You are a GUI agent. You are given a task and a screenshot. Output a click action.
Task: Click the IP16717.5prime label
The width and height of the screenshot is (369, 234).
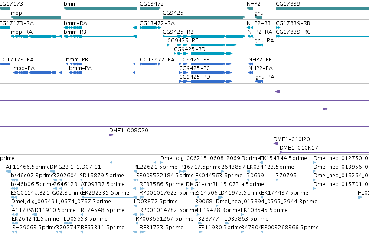200,167
